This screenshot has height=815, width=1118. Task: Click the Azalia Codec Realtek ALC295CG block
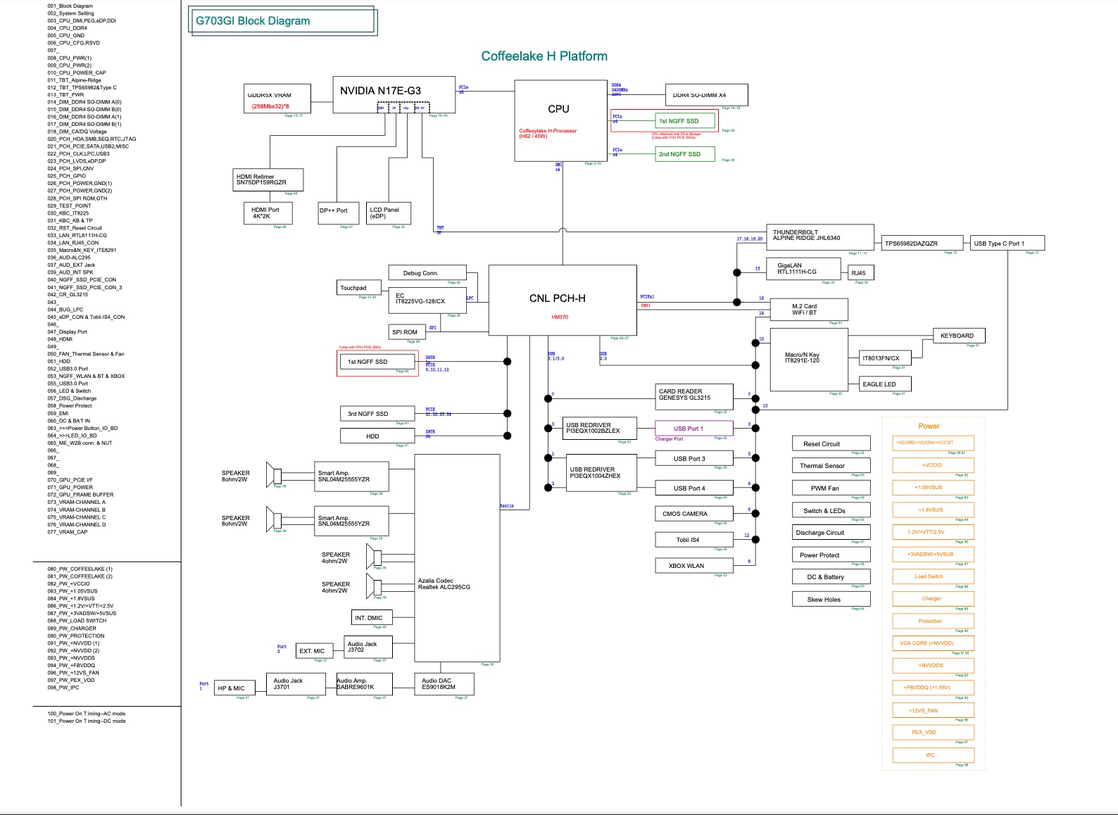coord(457,558)
